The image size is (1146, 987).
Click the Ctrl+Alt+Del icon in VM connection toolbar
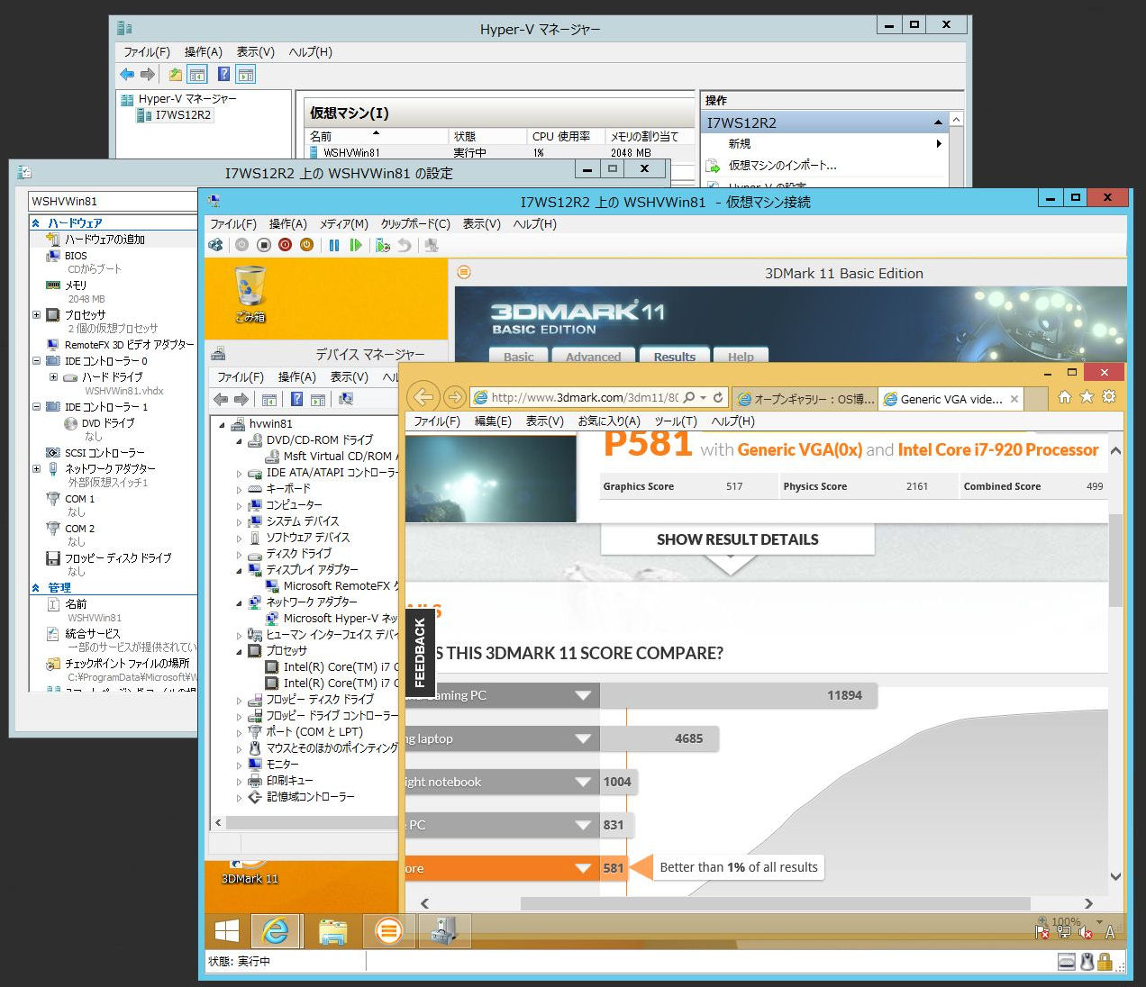(x=215, y=245)
